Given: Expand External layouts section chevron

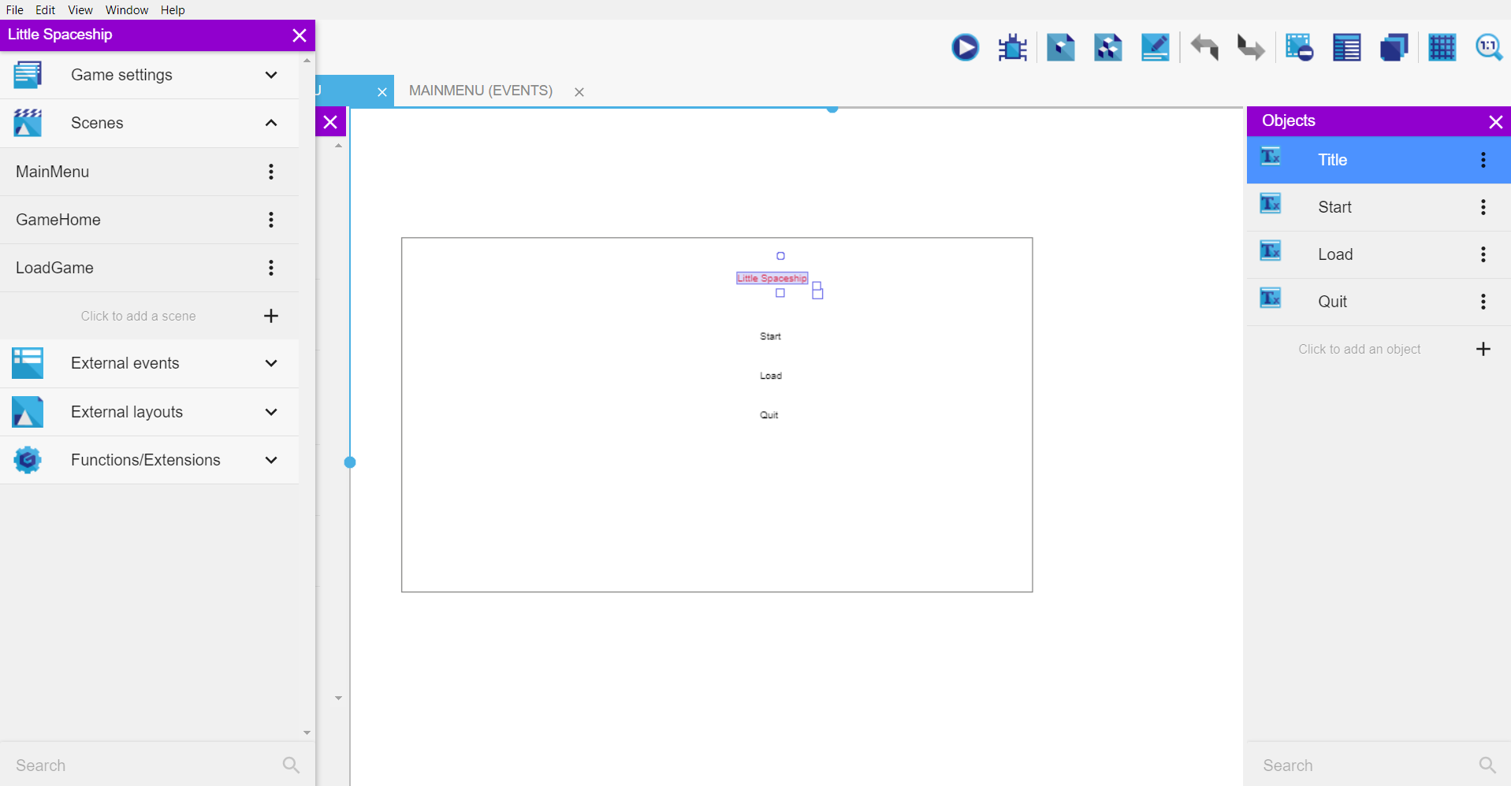Looking at the screenshot, I should 271,412.
